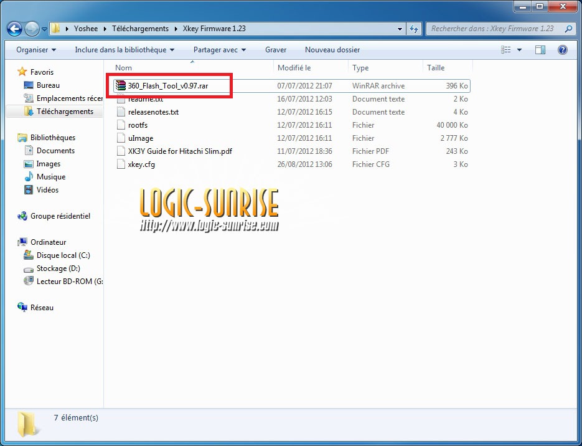Open Ordinateur in navigation pane
Screen dimensions: 582x446
pyautogui.click(x=48, y=242)
